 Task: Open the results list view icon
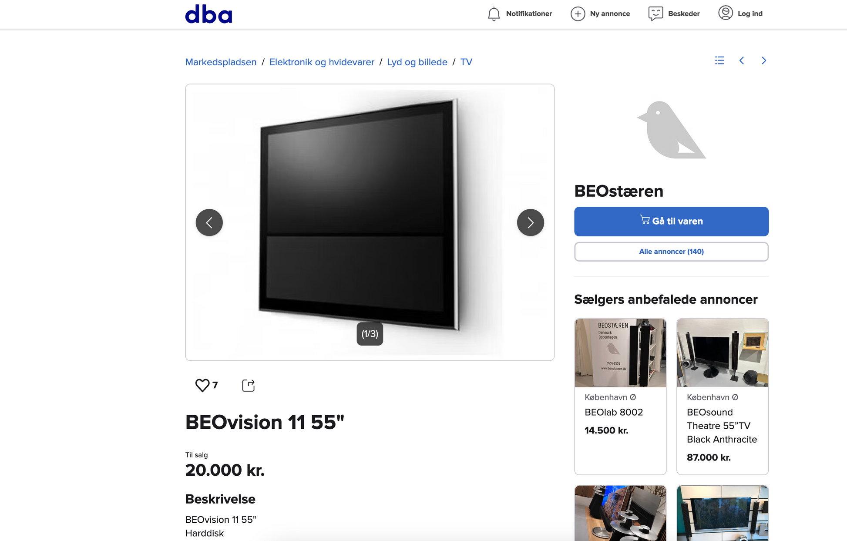pyautogui.click(x=719, y=60)
